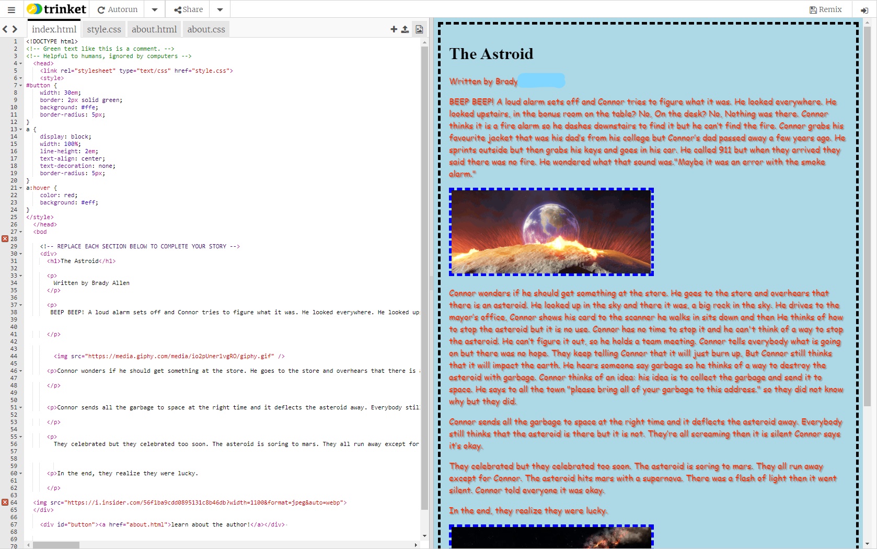
Task: Add a new file with plus icon
Action: pyautogui.click(x=394, y=29)
